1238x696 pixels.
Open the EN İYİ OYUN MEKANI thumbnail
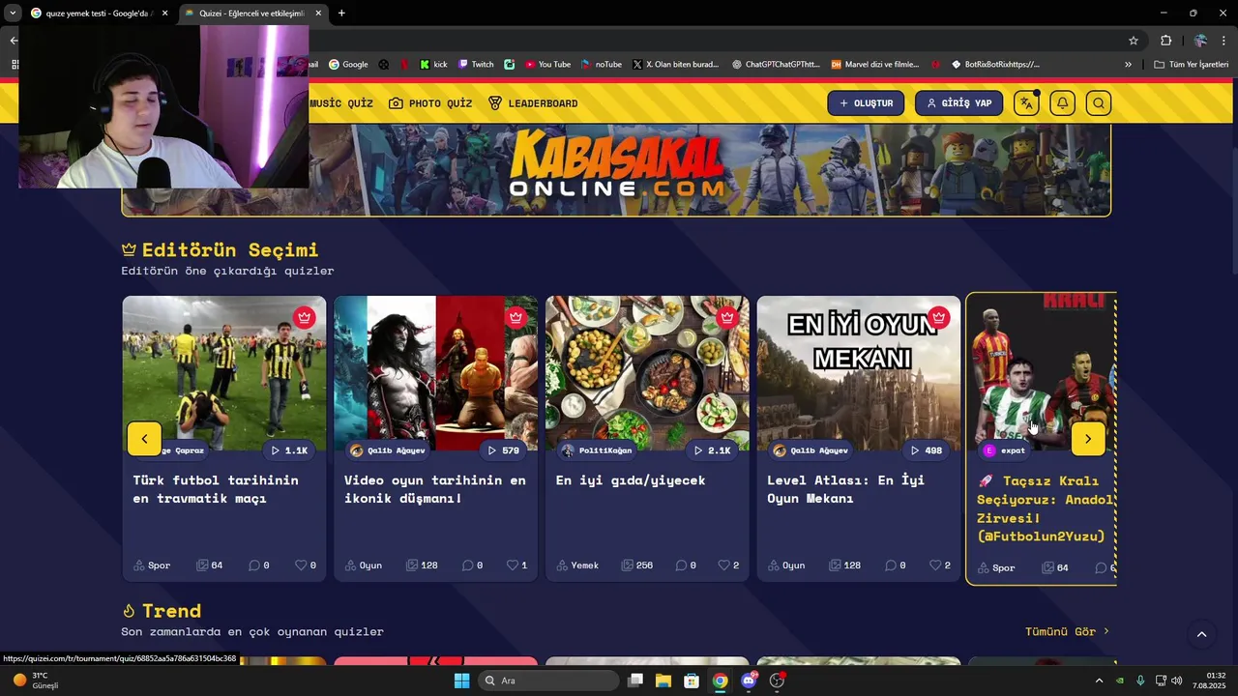pos(859,373)
